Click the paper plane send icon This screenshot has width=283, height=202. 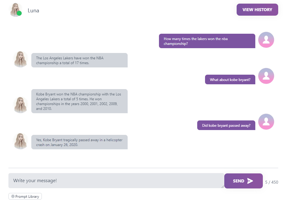click(x=250, y=181)
